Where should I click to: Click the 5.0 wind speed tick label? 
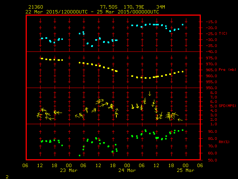click(x=213, y=106)
